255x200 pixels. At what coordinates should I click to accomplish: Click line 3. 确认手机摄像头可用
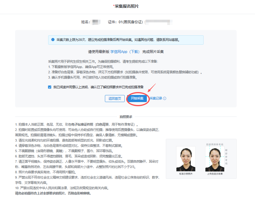(x=93, y=78)
